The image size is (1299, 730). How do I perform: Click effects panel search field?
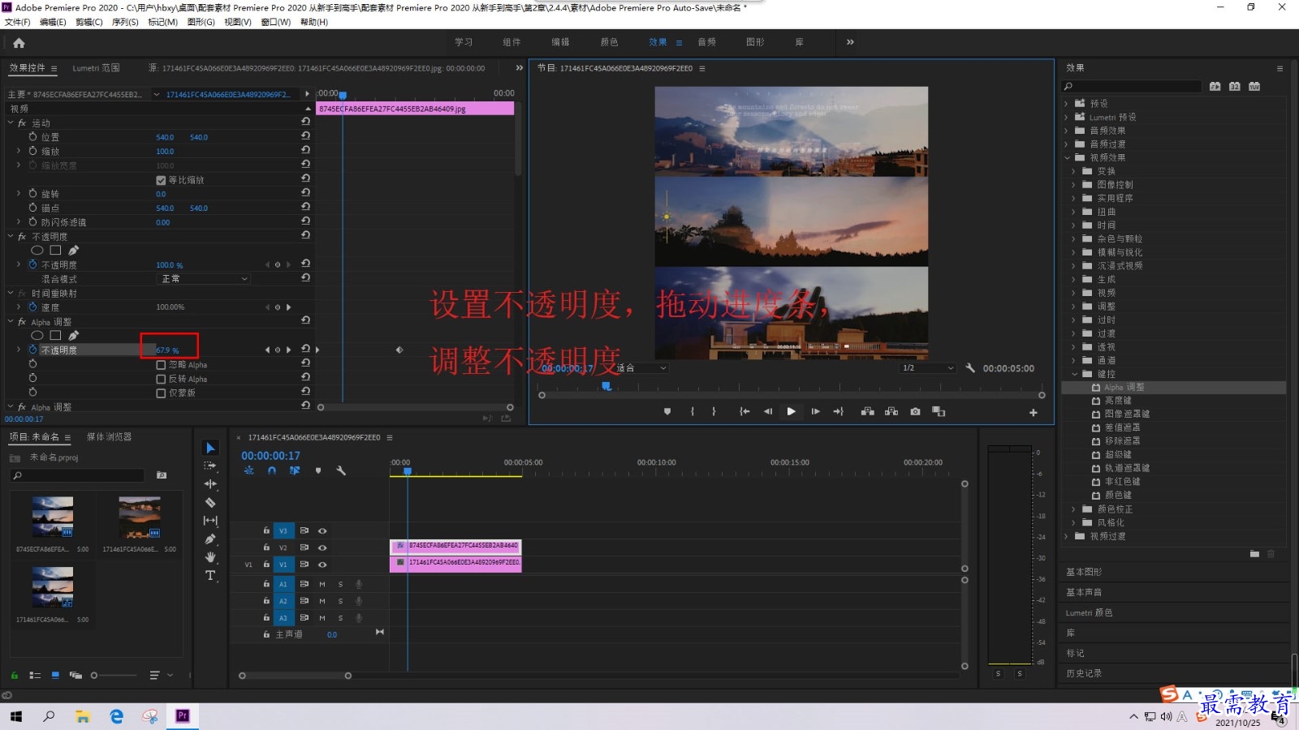(x=1132, y=86)
